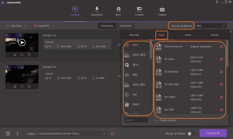Screen dimensions: 233x139
Task: Open effects settings icon for Sample 2.ts
Action: 29,86
